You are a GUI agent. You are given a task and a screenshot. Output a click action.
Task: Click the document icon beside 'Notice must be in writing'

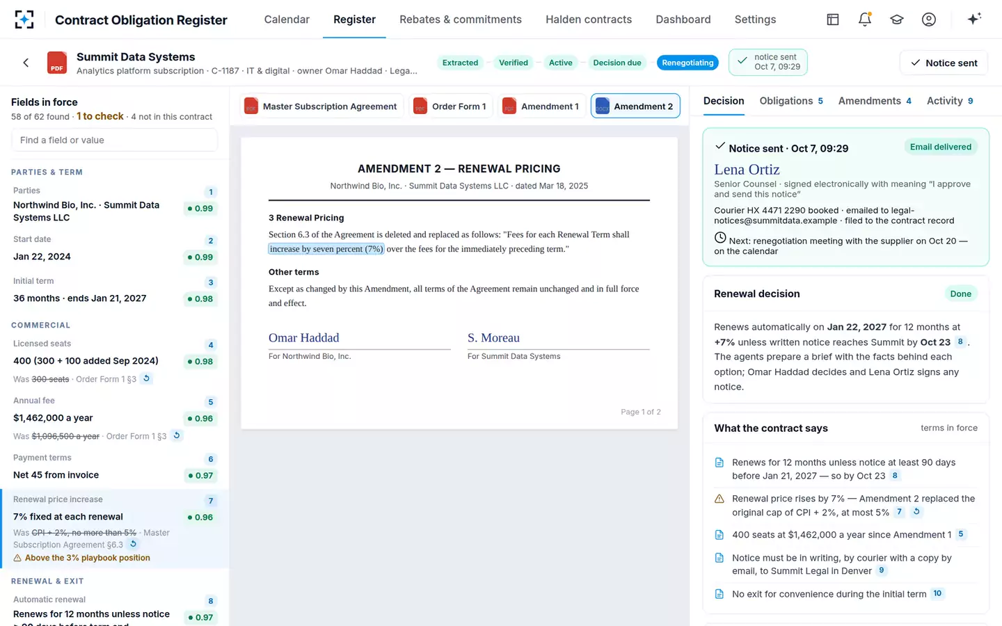[719, 558]
